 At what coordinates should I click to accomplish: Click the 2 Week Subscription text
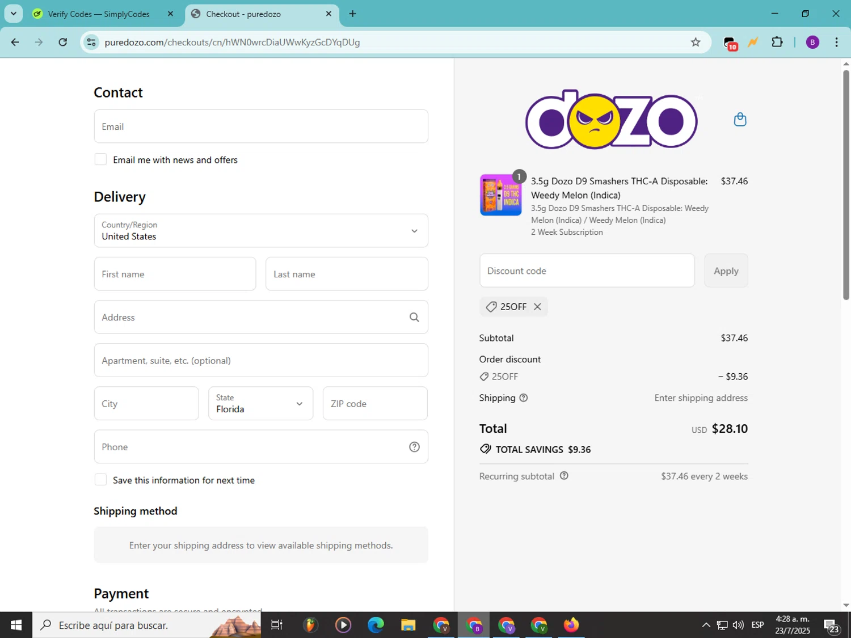click(567, 232)
